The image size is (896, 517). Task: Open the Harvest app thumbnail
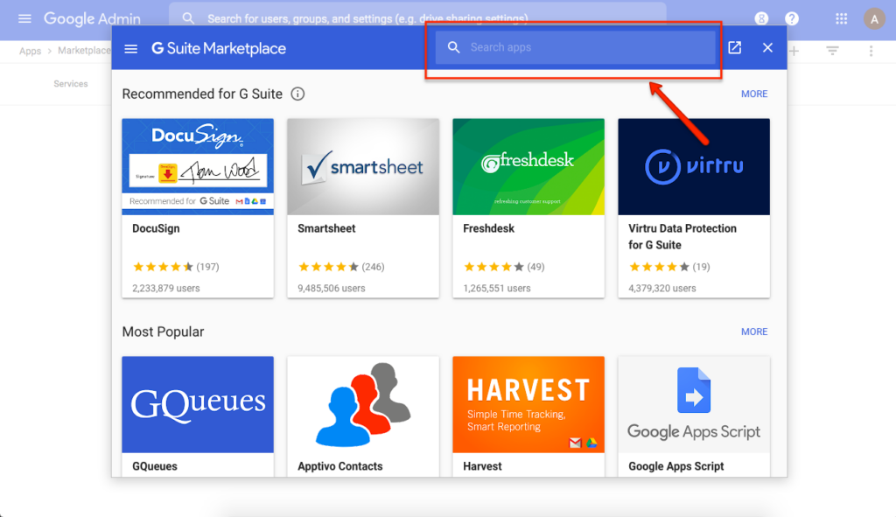coord(528,404)
